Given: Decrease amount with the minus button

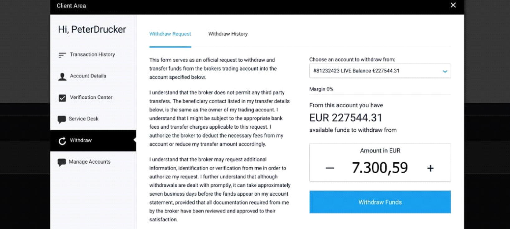Looking at the screenshot, I should coord(330,168).
